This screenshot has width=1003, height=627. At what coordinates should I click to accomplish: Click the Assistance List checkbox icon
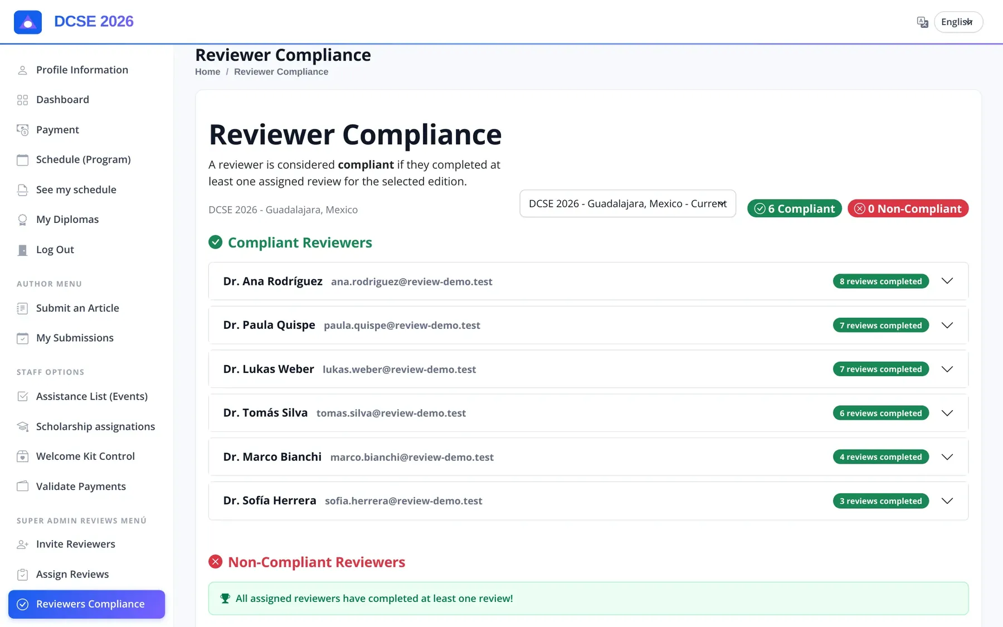[22, 396]
